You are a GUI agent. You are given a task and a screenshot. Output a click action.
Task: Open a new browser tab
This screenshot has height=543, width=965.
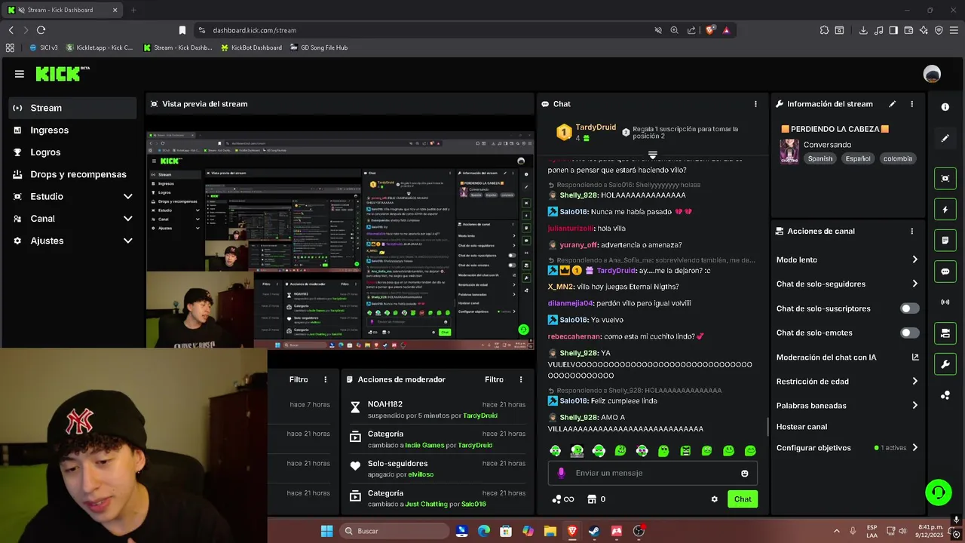tap(133, 10)
